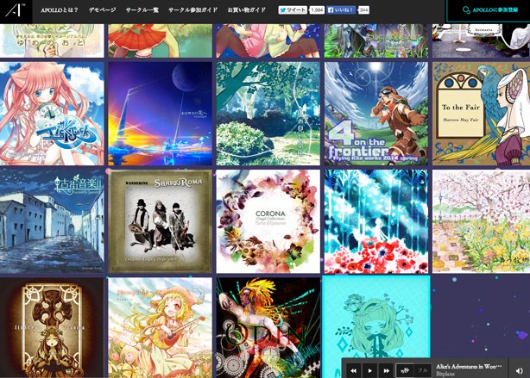530x378 pixels.
Task: Open the top-row green woodland album cover
Action: pyautogui.click(x=376, y=40)
